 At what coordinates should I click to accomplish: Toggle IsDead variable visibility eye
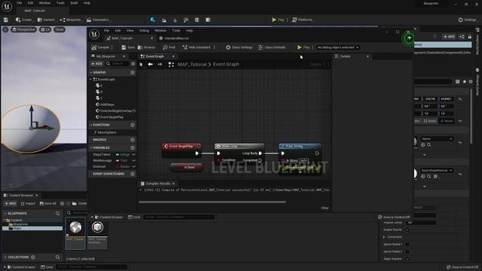pos(134,166)
